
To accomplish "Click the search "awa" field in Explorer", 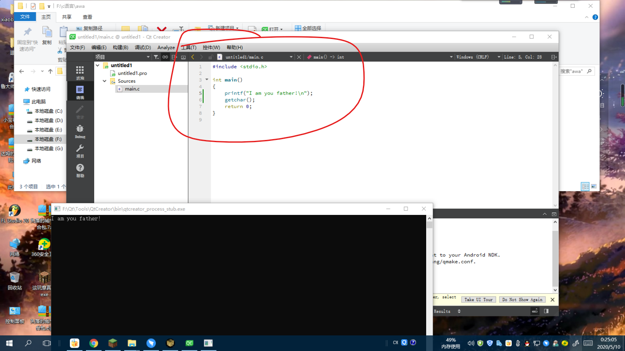I will point(576,71).
